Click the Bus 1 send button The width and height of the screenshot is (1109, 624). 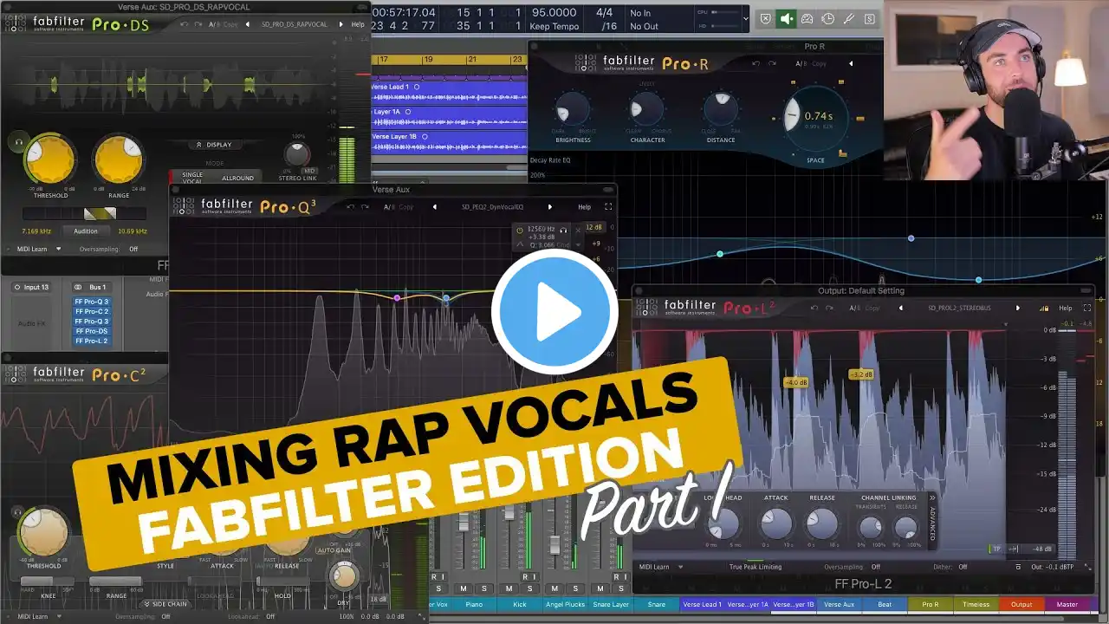(x=91, y=287)
